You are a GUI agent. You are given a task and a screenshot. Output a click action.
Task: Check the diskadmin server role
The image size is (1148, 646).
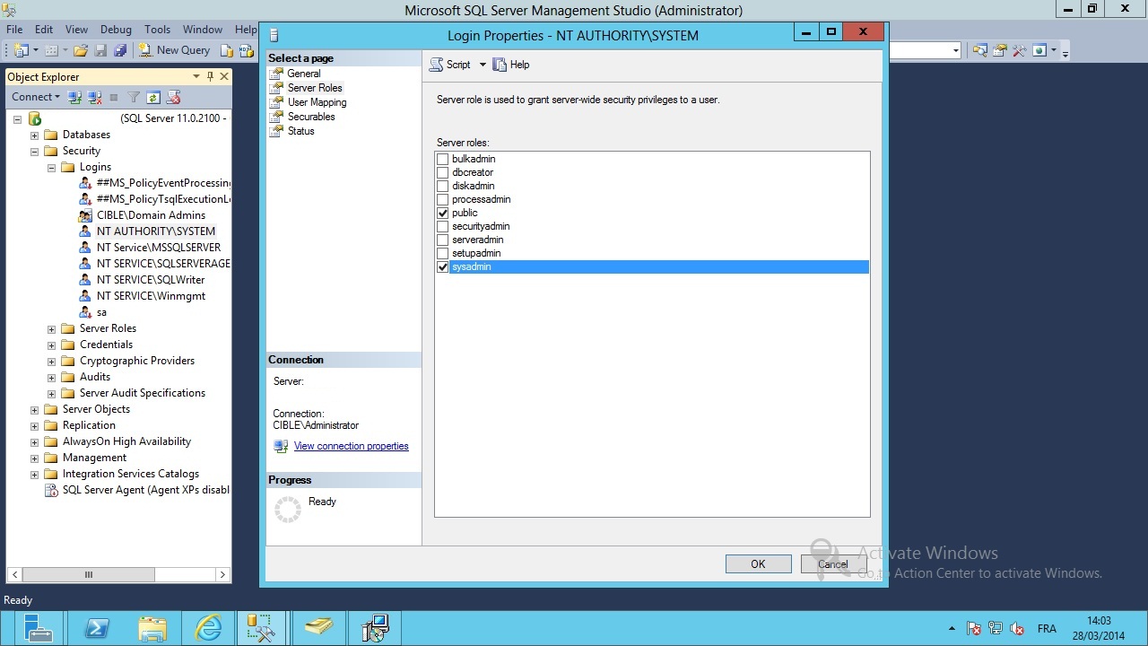[442, 186]
